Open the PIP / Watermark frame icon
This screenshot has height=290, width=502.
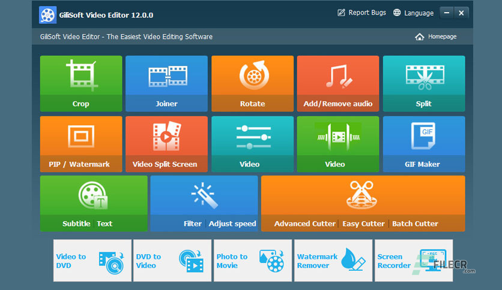[81, 137]
